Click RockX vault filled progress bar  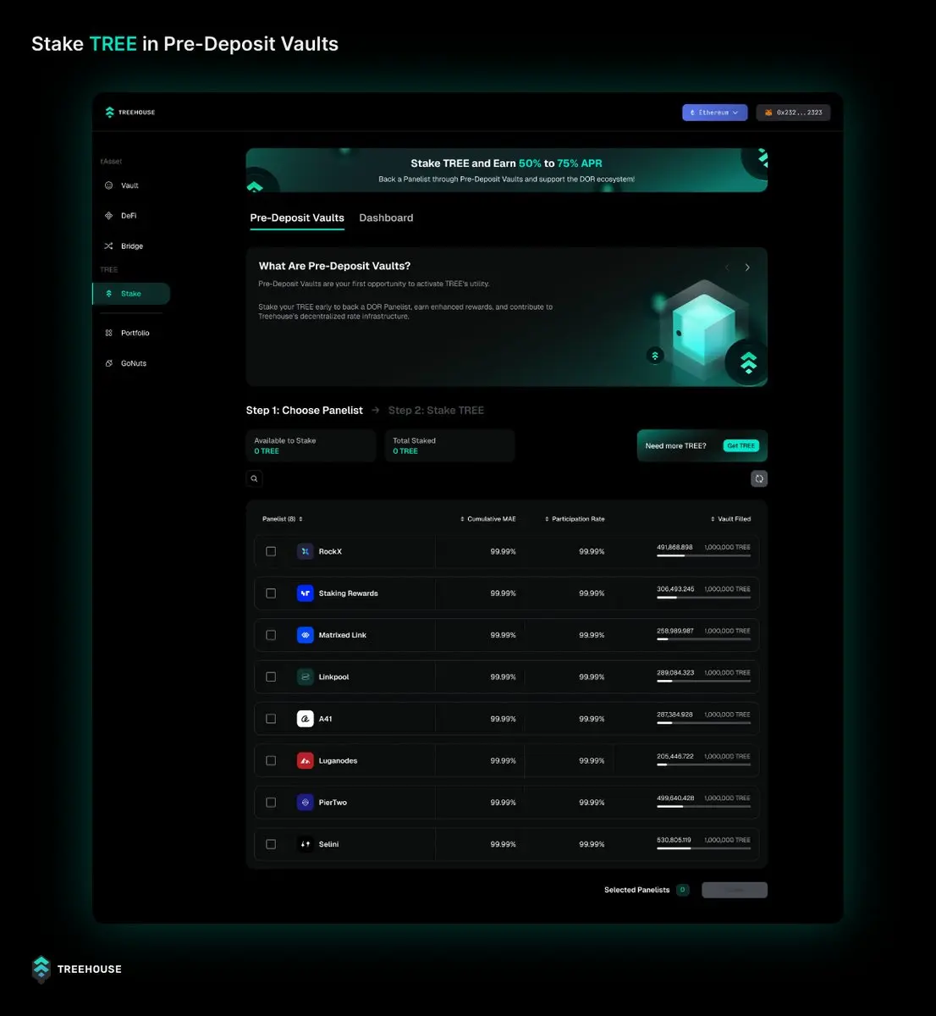click(x=704, y=555)
